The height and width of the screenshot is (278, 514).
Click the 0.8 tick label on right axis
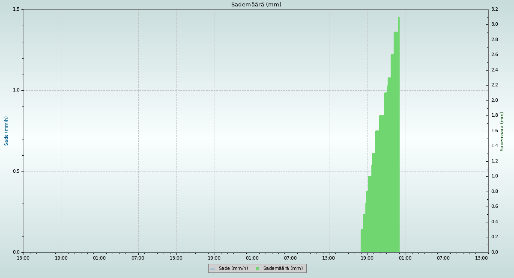click(x=494, y=192)
